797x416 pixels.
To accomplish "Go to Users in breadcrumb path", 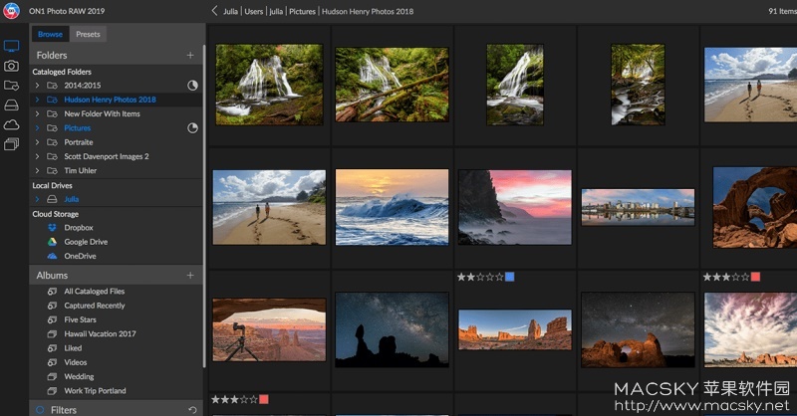I will (x=254, y=11).
